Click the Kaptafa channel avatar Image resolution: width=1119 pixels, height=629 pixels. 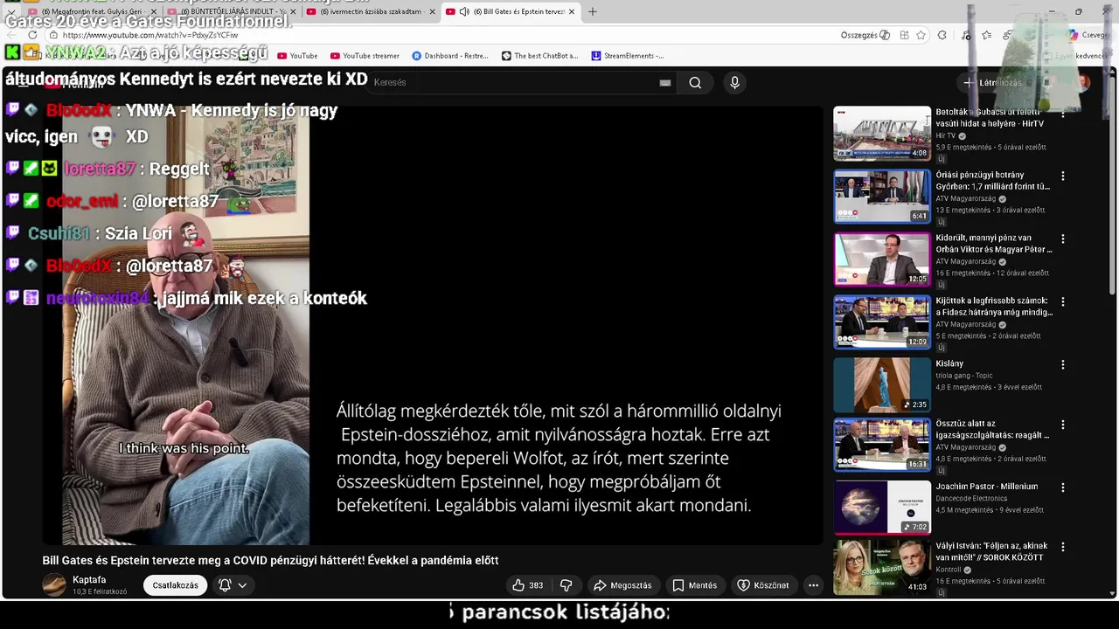[54, 585]
